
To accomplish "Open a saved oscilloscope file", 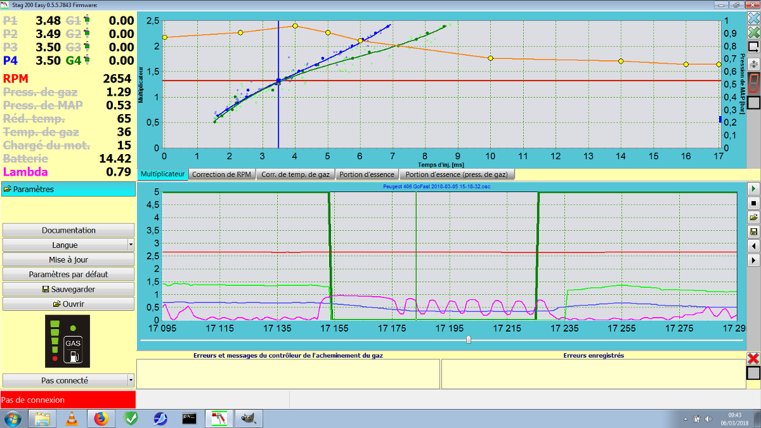I will [x=753, y=217].
